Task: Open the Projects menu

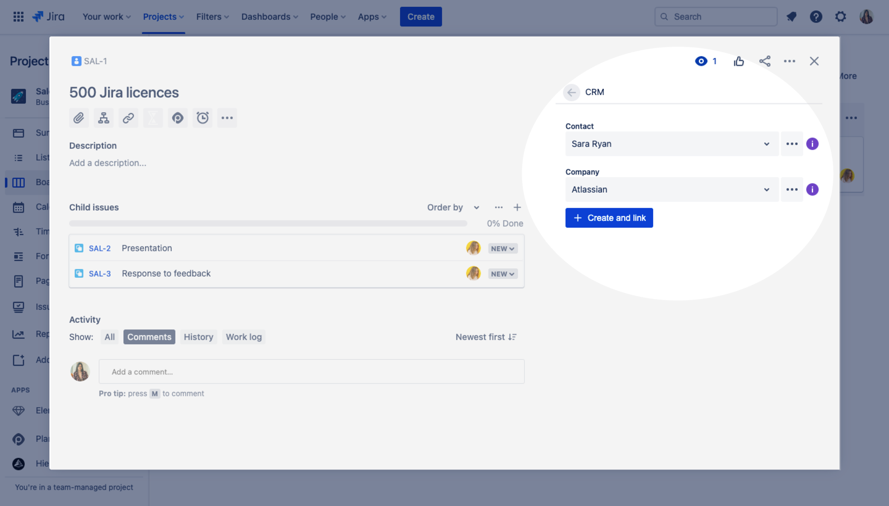Action: click(163, 17)
